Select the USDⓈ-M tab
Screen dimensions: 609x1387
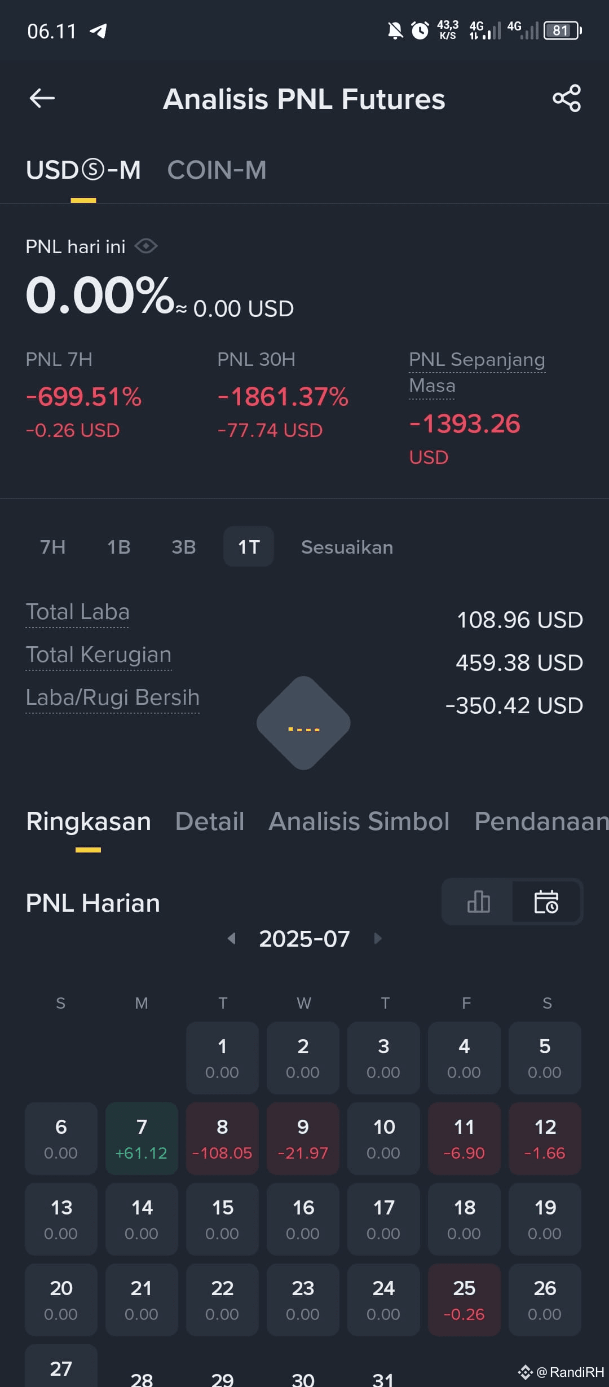83,170
